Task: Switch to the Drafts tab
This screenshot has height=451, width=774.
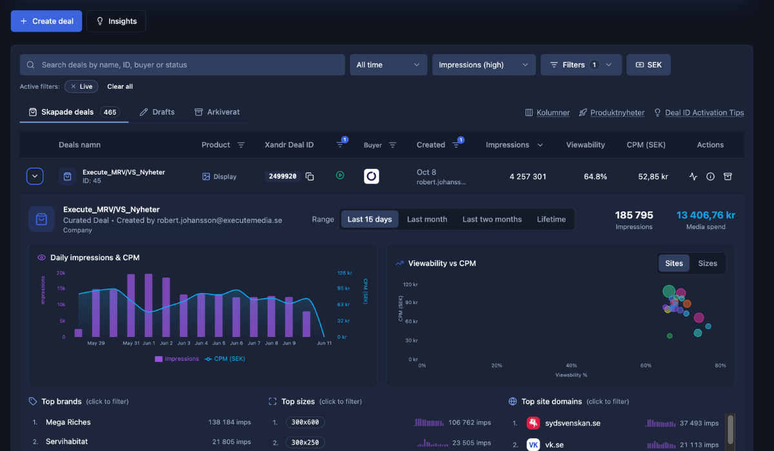Action: 157,112
